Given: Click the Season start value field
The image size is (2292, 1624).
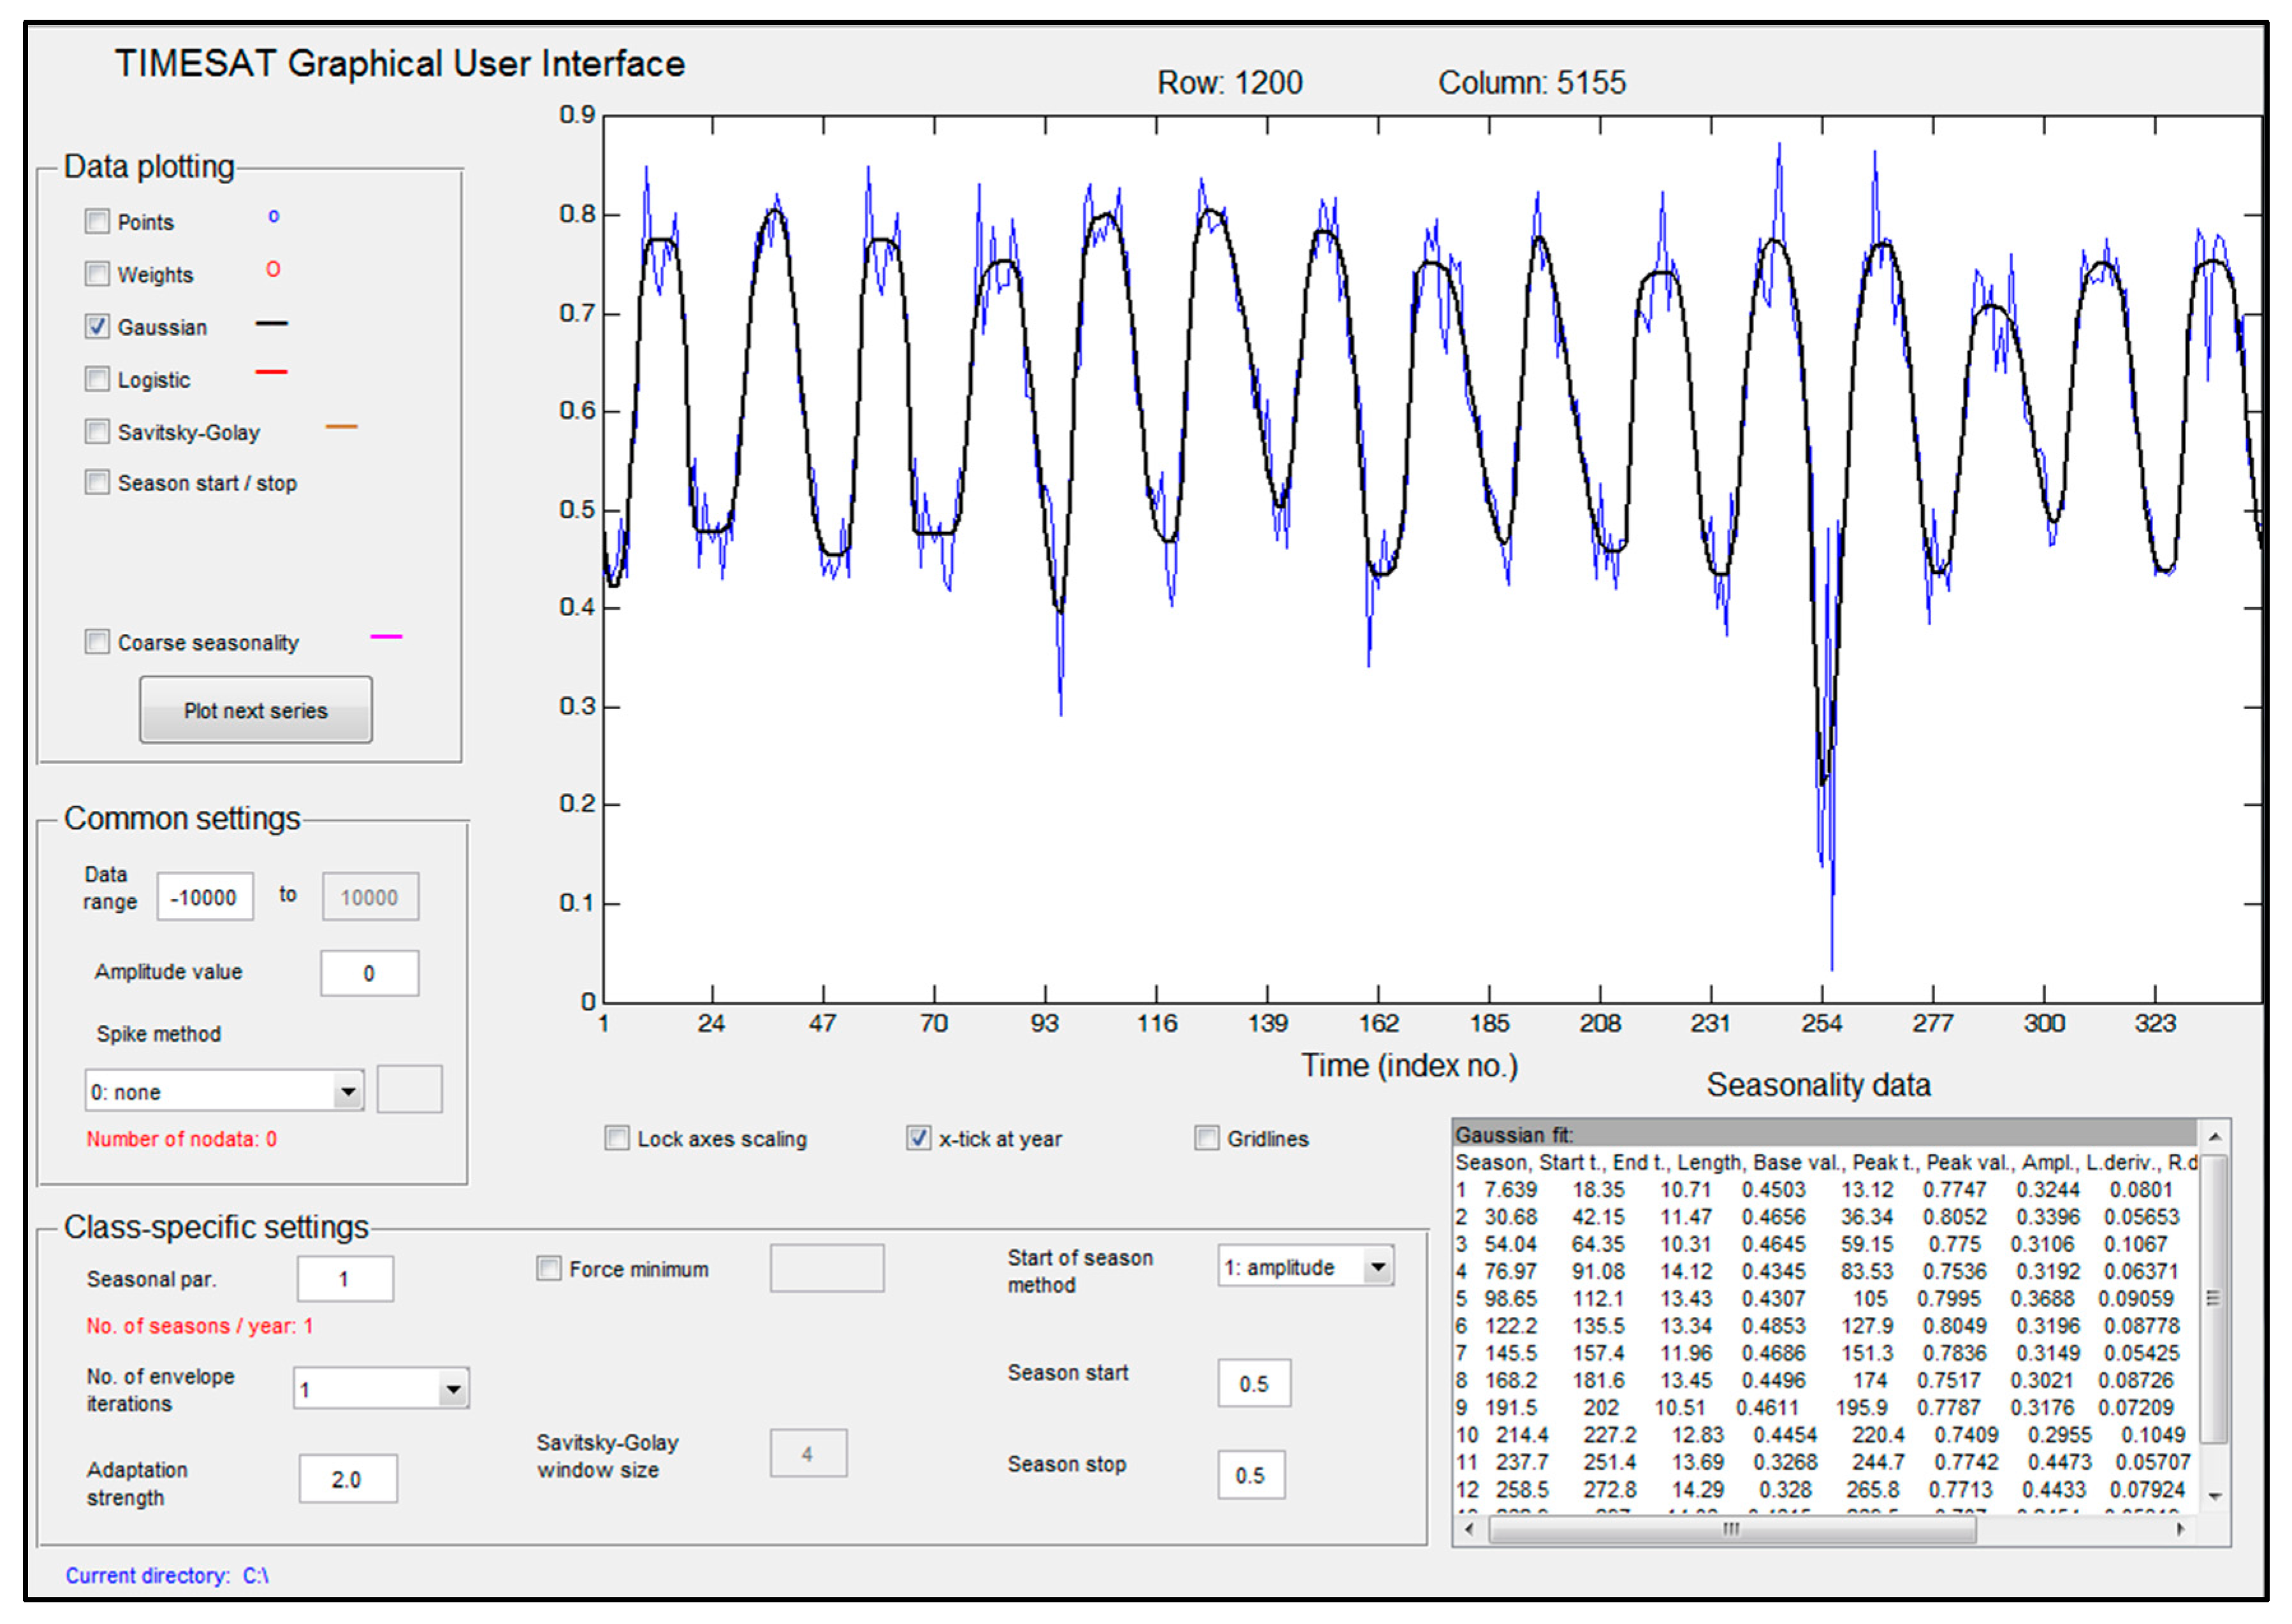Looking at the screenshot, I should pos(1254,1383).
